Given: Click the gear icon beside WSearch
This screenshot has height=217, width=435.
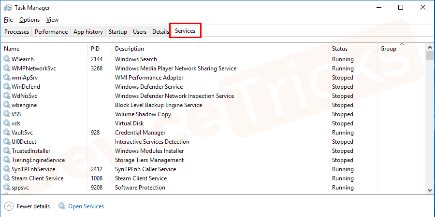Looking at the screenshot, I should pos(7,59).
